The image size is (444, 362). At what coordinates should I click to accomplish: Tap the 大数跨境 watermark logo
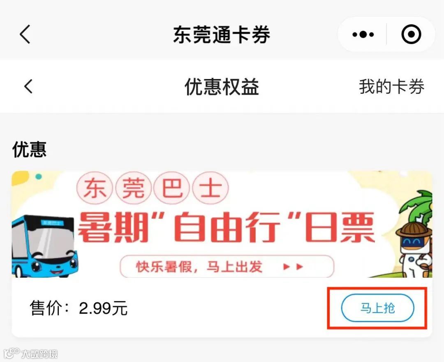[x=31, y=353]
